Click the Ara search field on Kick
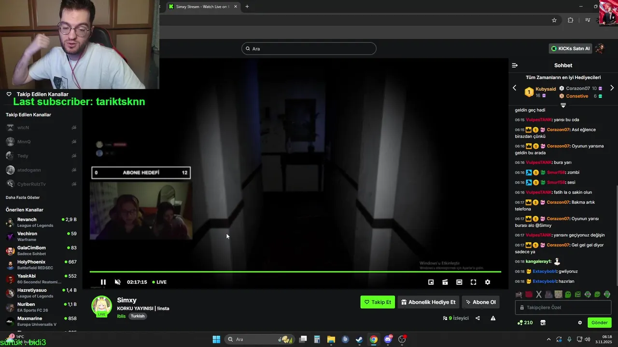This screenshot has width=618, height=347. pos(309,49)
